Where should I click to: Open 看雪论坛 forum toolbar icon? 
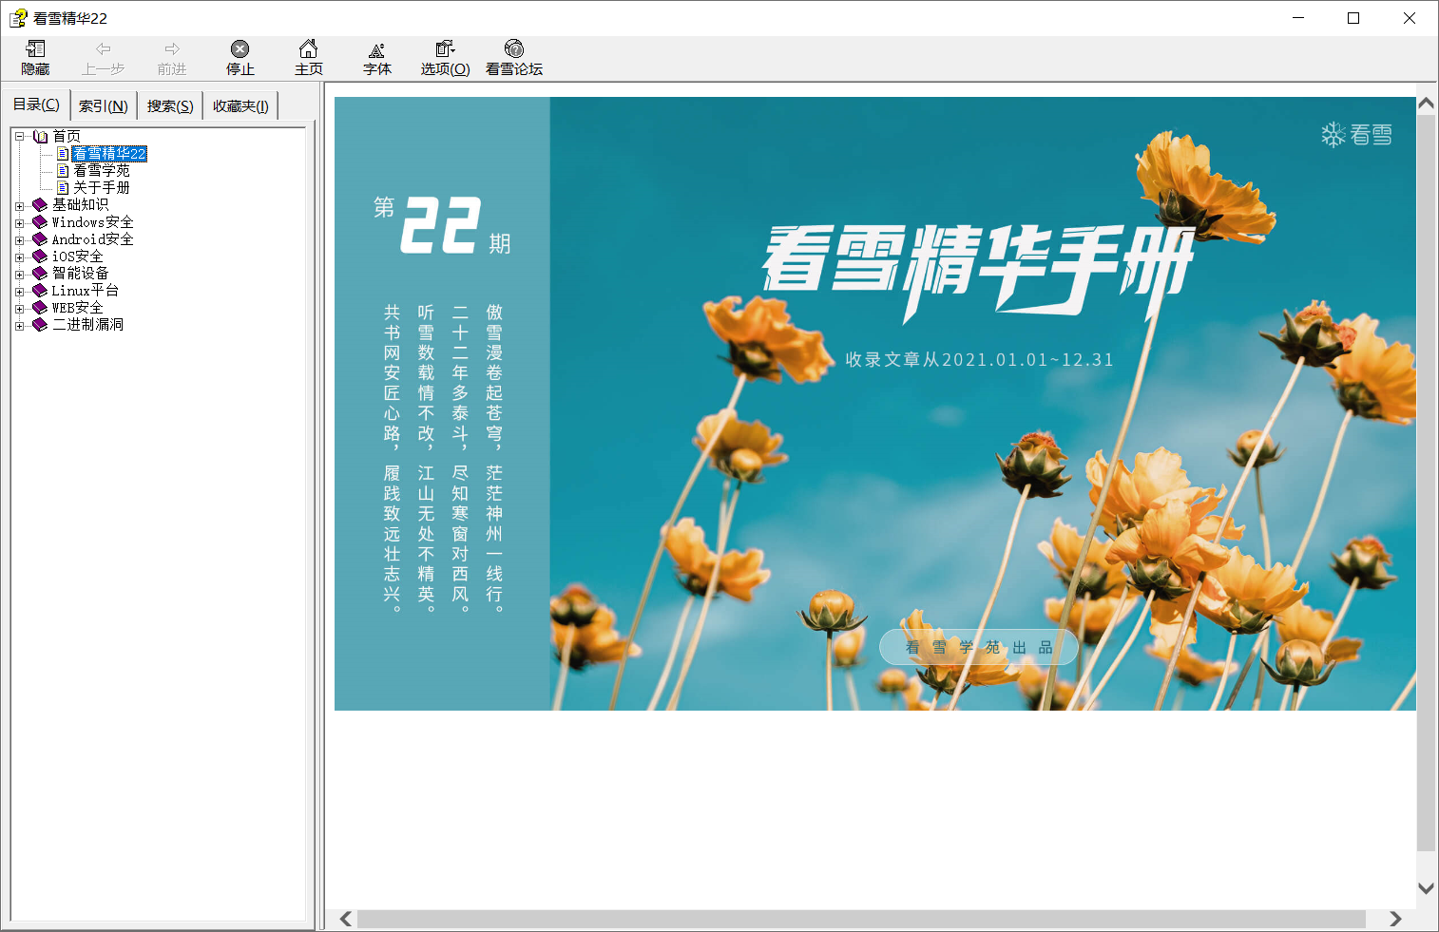click(x=514, y=49)
